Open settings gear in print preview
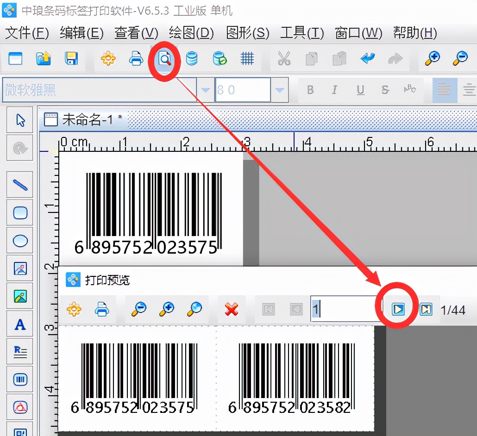Viewport: 477px width, 436px height. point(74,310)
